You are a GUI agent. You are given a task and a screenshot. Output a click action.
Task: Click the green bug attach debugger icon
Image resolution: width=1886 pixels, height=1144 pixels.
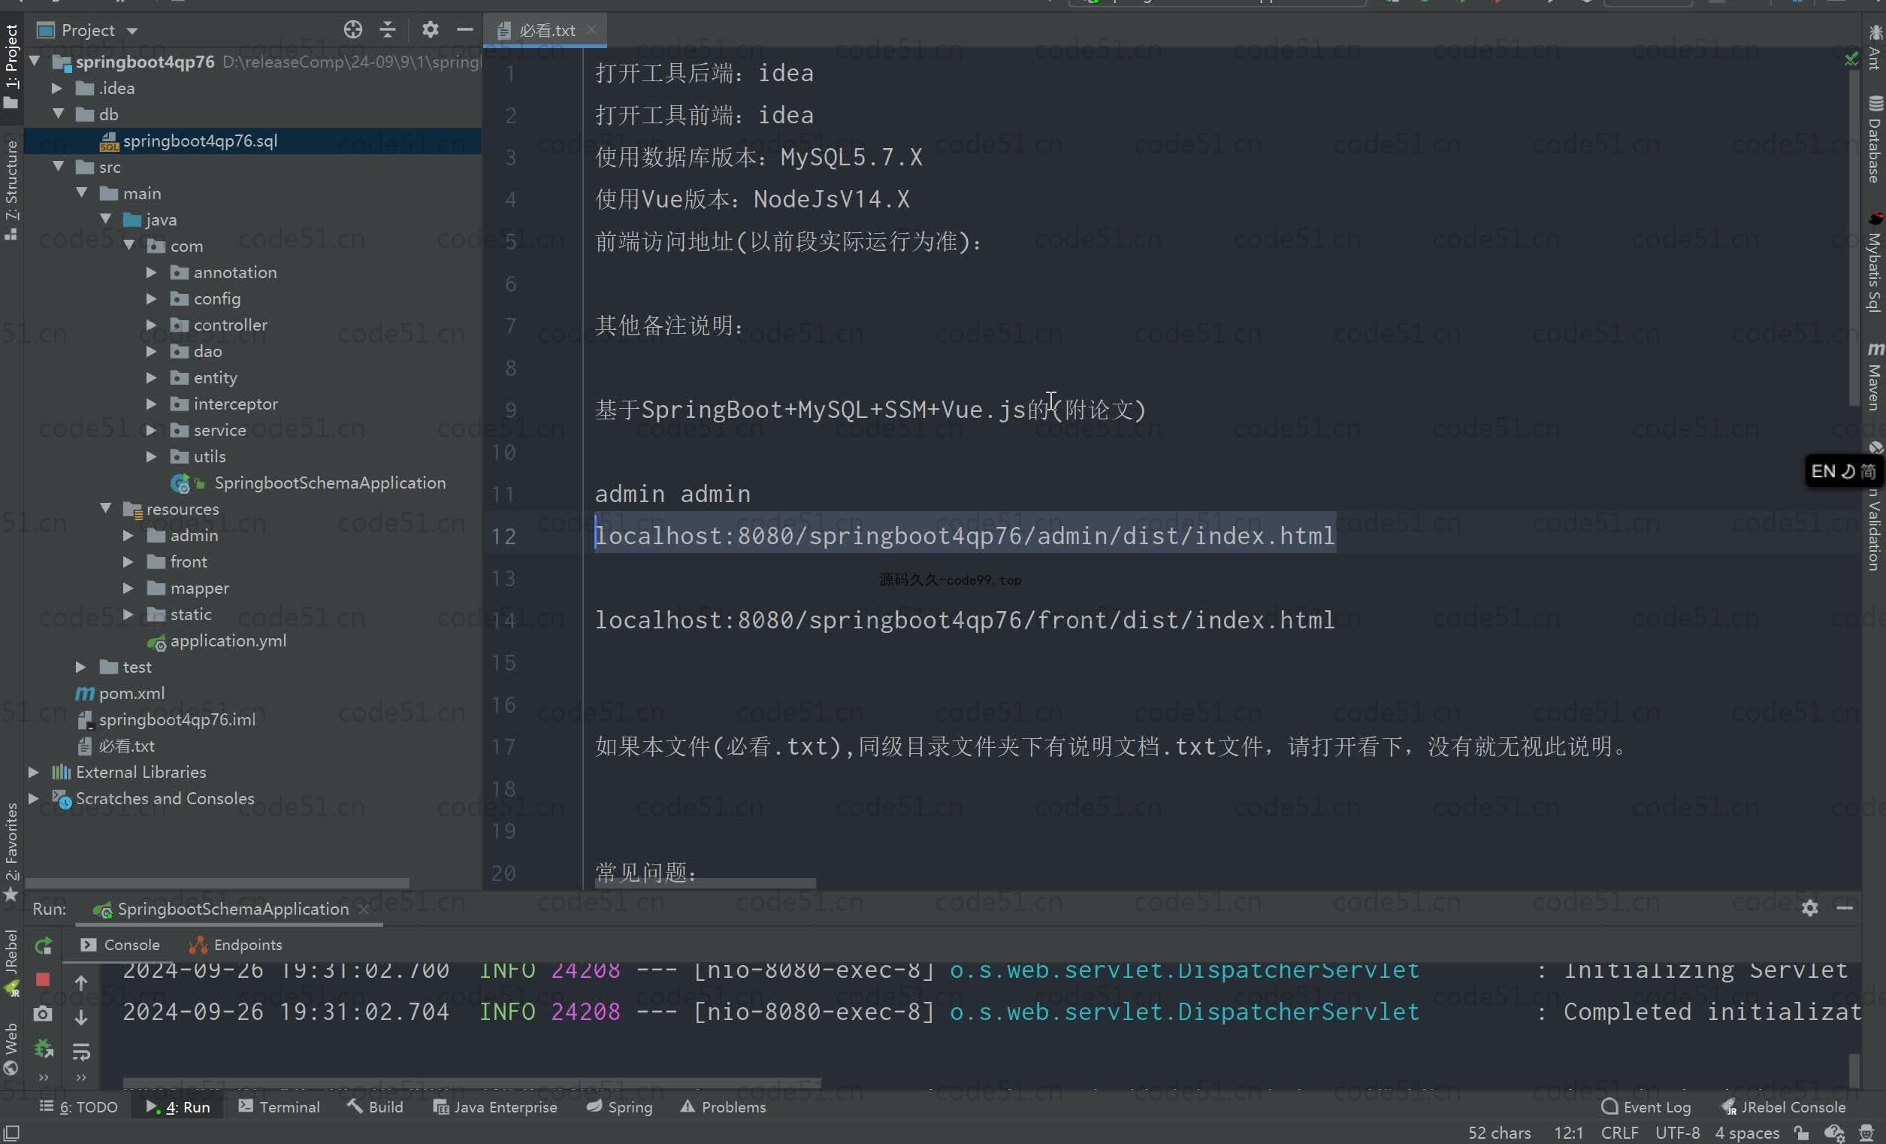tap(44, 1049)
